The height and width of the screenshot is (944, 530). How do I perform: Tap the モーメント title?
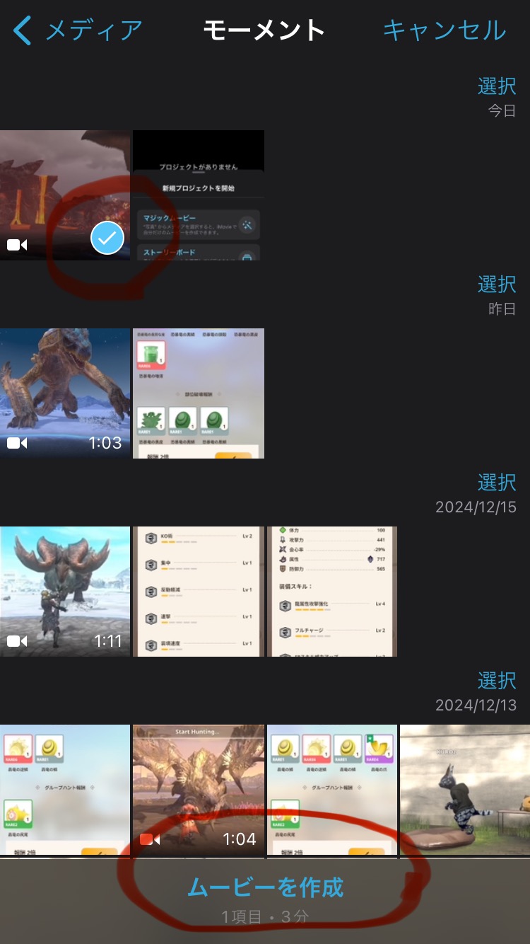pos(264,31)
